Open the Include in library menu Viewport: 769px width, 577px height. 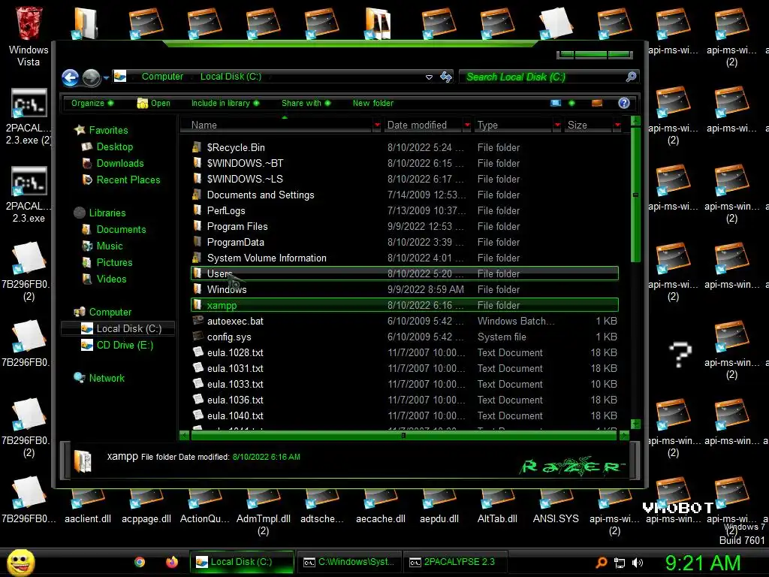point(225,103)
